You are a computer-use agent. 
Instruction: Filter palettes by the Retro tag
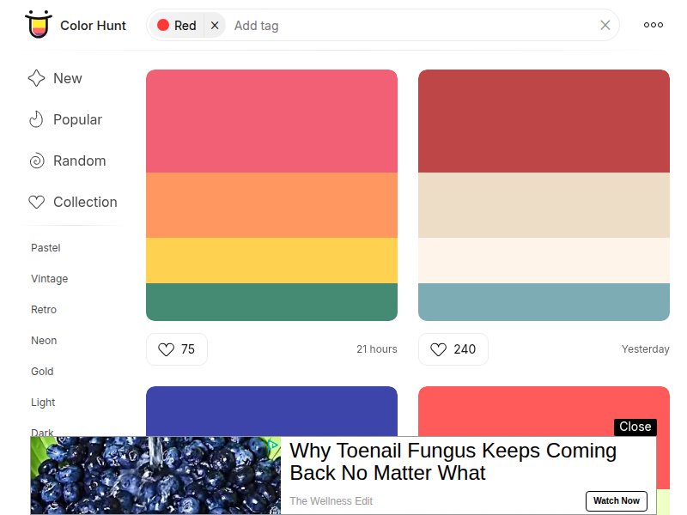coord(45,310)
